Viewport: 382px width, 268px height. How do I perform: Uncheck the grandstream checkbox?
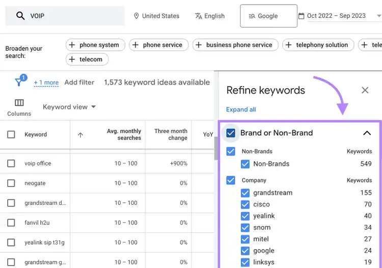245,193
